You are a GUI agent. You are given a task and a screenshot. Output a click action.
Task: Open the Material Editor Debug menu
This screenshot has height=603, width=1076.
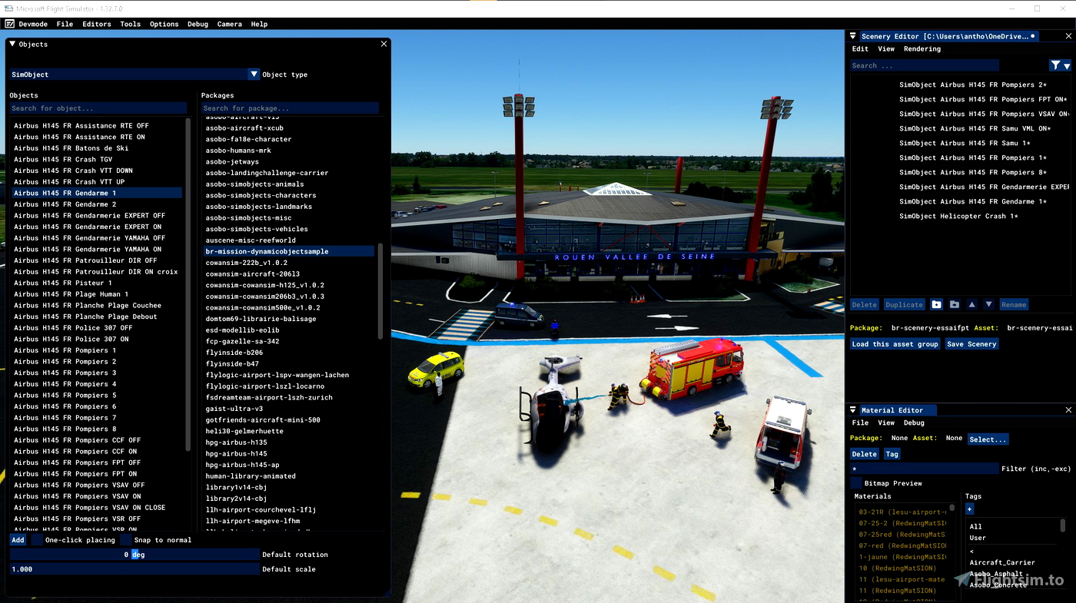(914, 422)
